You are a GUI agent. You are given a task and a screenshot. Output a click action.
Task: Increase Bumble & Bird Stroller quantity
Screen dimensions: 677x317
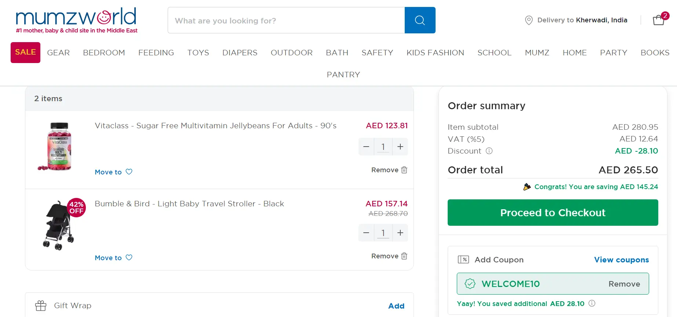coord(400,233)
